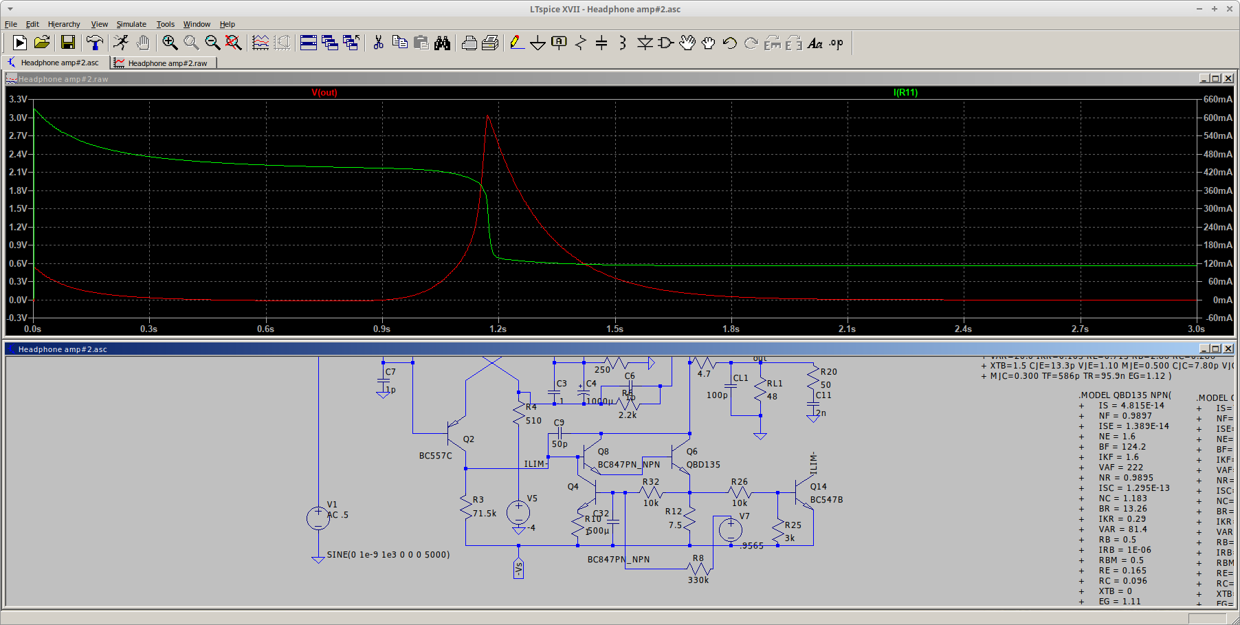The image size is (1240, 625).
Task: Zoom to full extents with crossed magnifier icon
Action: [234, 43]
